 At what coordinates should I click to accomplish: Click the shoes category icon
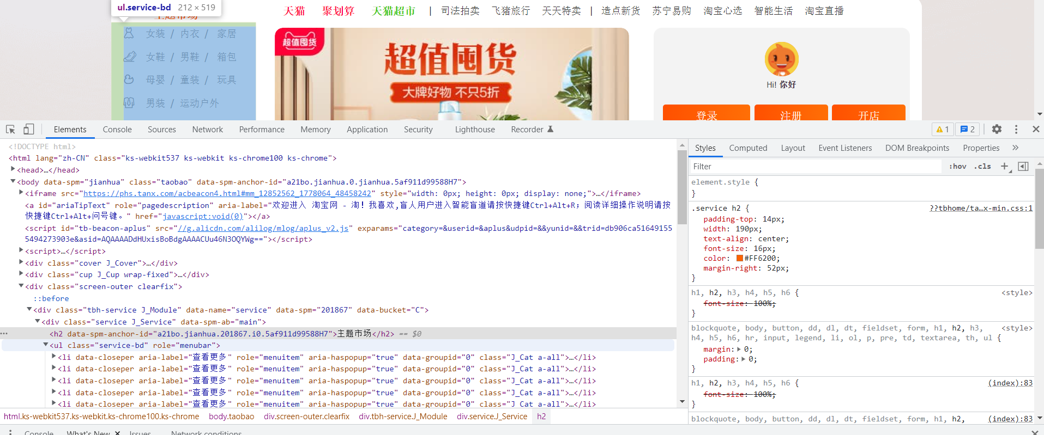tap(130, 56)
